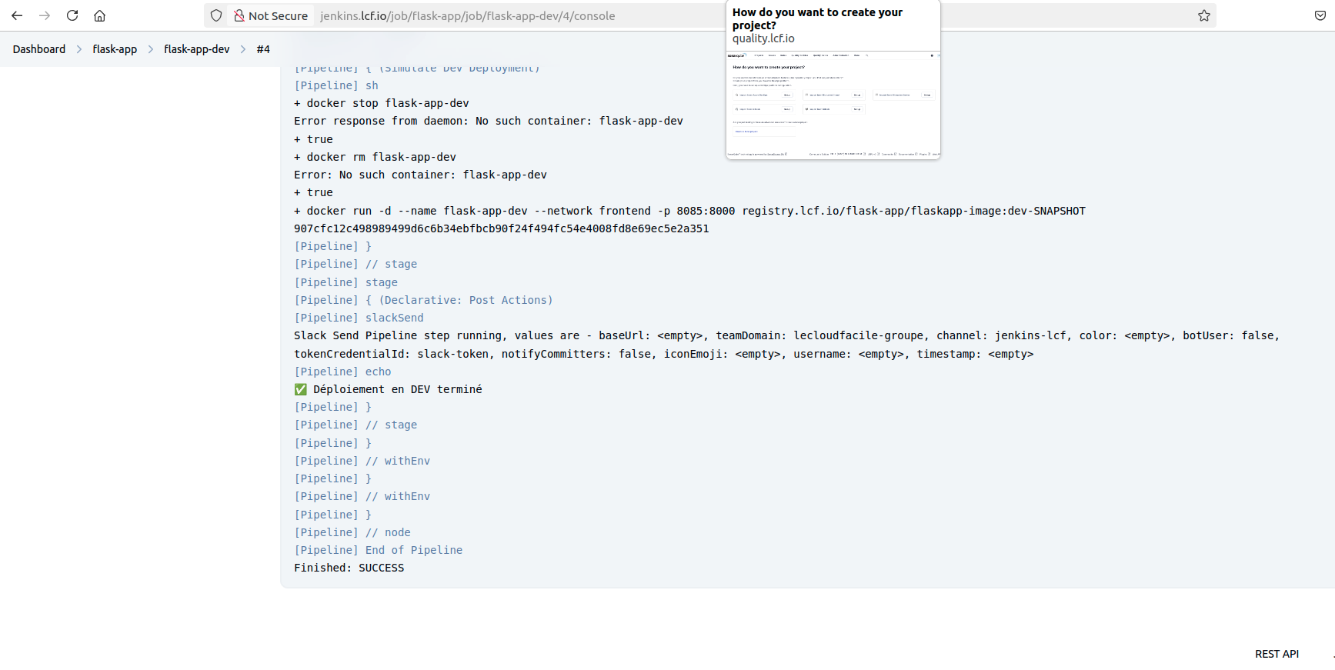Save page to Pocket
Image resolution: width=1335 pixels, height=670 pixels.
(x=1320, y=15)
